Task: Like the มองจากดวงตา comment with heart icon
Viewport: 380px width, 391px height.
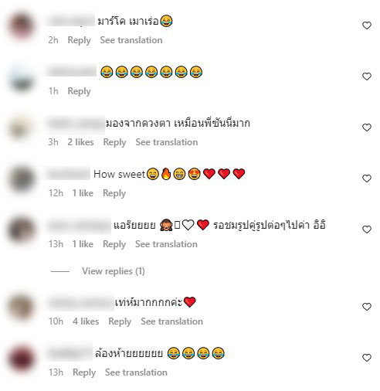Action: (367, 127)
